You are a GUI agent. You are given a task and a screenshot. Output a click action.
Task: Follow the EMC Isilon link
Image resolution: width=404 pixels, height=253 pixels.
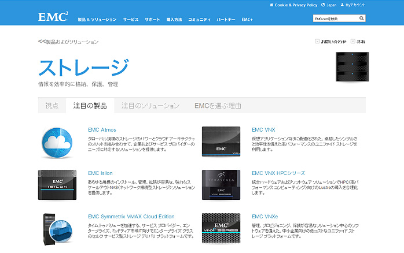point(100,173)
